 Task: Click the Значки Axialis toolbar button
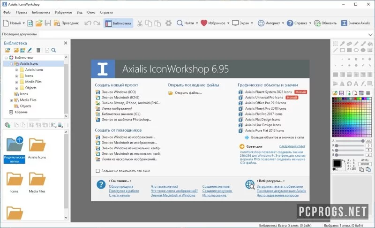pyautogui.click(x=355, y=23)
